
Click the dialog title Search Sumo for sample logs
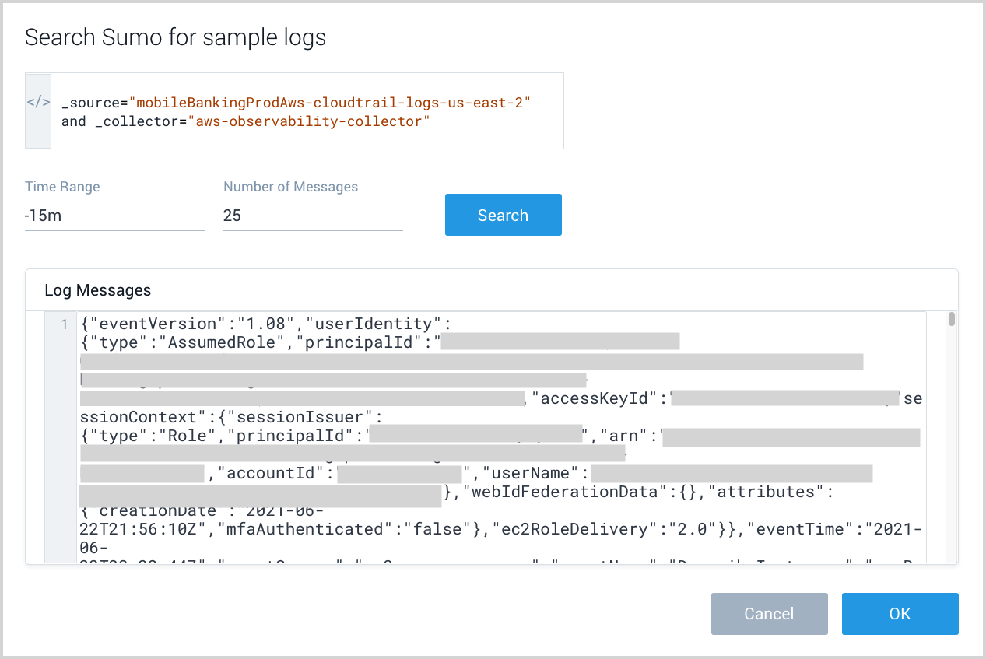tap(175, 37)
